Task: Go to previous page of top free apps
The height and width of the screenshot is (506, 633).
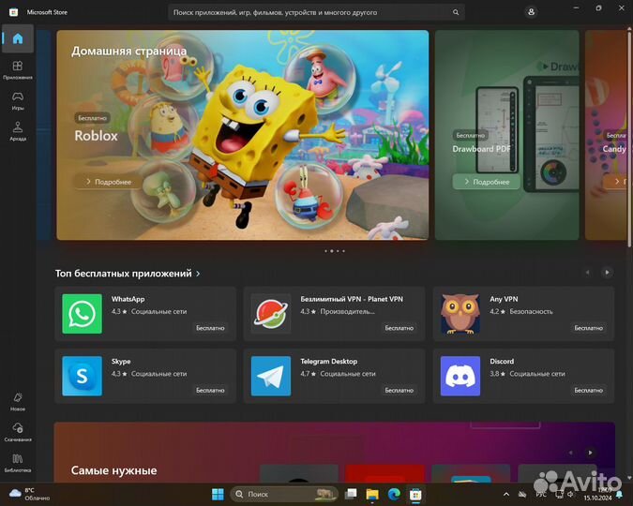Action: (x=588, y=273)
